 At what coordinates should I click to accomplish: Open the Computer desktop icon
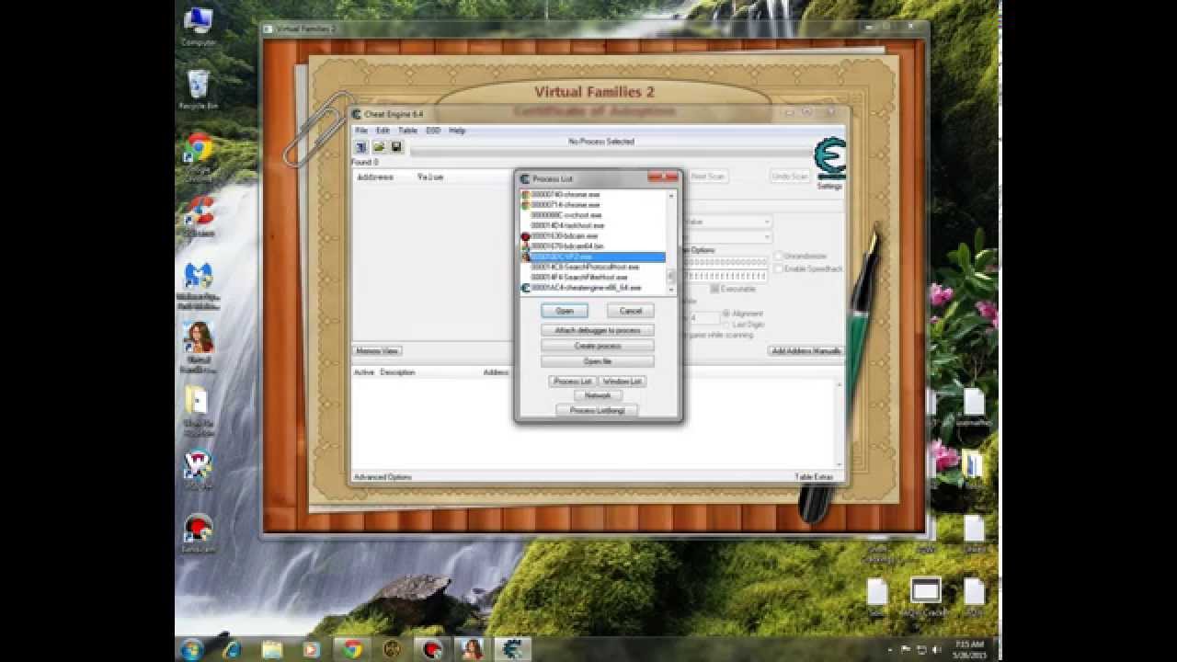click(x=199, y=26)
